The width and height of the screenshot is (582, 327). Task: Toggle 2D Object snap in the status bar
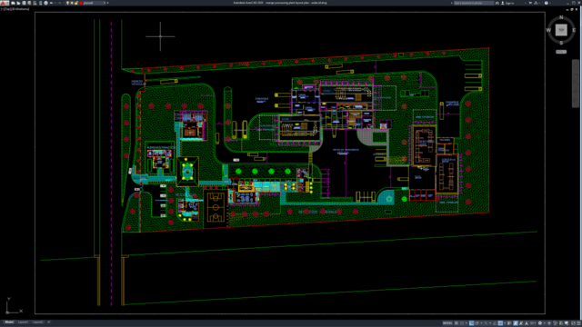tap(500, 323)
